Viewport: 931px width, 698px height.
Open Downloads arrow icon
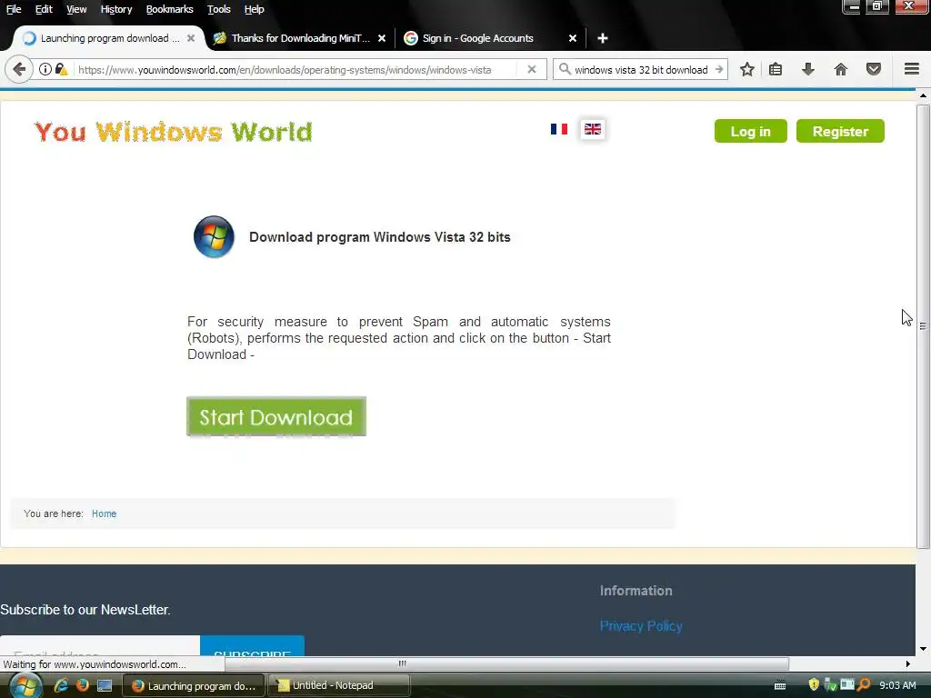click(x=808, y=69)
